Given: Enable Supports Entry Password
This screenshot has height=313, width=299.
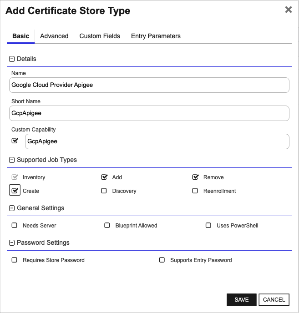Looking at the screenshot, I should 162,260.
